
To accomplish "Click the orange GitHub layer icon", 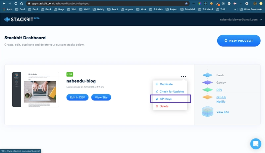I will click(x=207, y=97).
